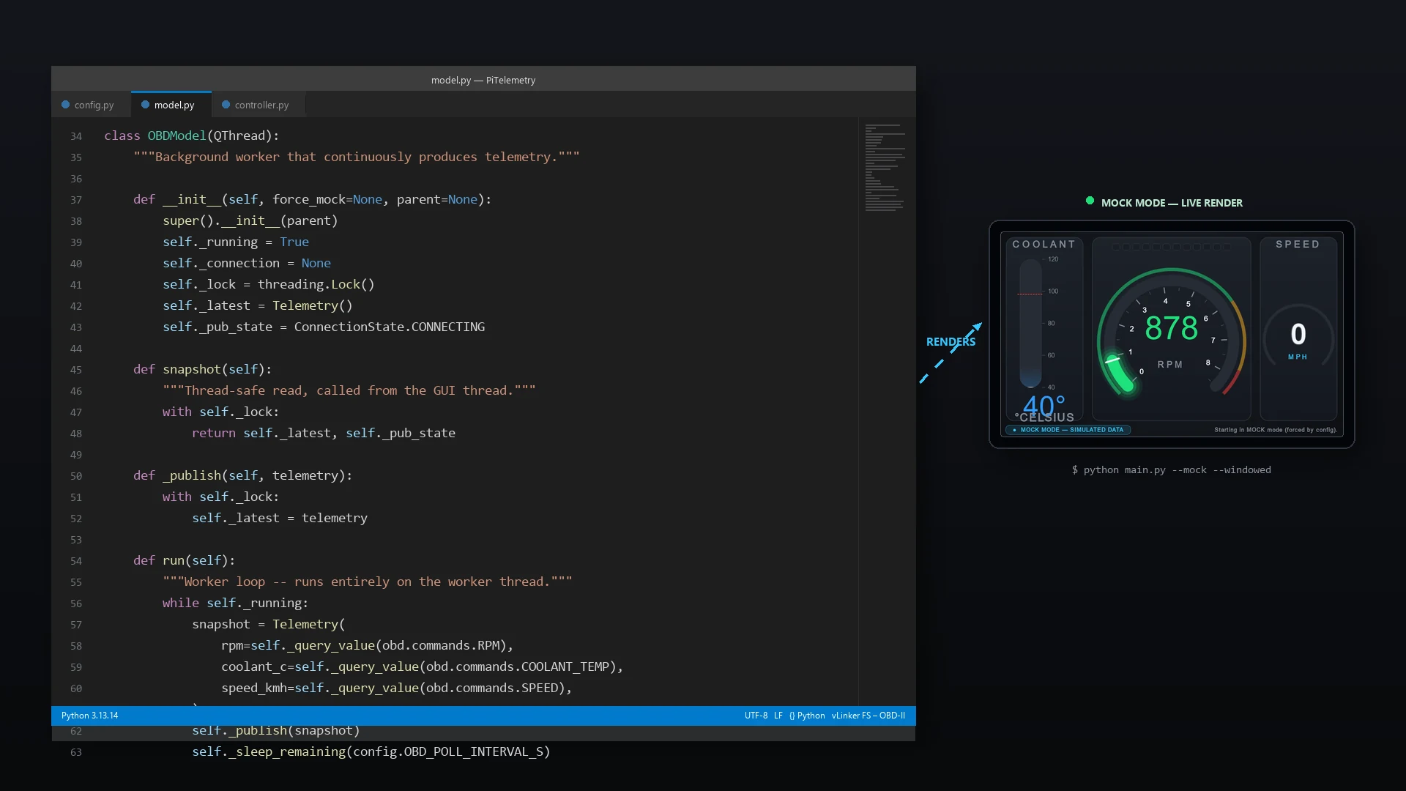The width and height of the screenshot is (1406, 791).
Task: Click the snapshot method name on line 45
Action: point(192,369)
